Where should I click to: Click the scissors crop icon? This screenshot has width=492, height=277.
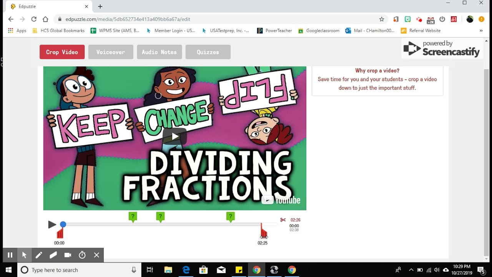pos(283,220)
